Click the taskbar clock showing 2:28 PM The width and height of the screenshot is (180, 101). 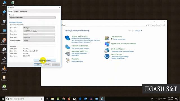[170, 99]
